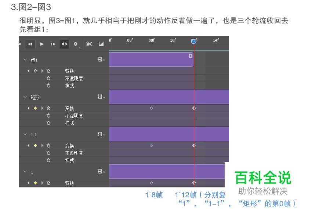Viewport: 312px width, 209px height.
Task: Toggle 1-1 变换 keyframe diamond
Action: [x=35, y=145]
